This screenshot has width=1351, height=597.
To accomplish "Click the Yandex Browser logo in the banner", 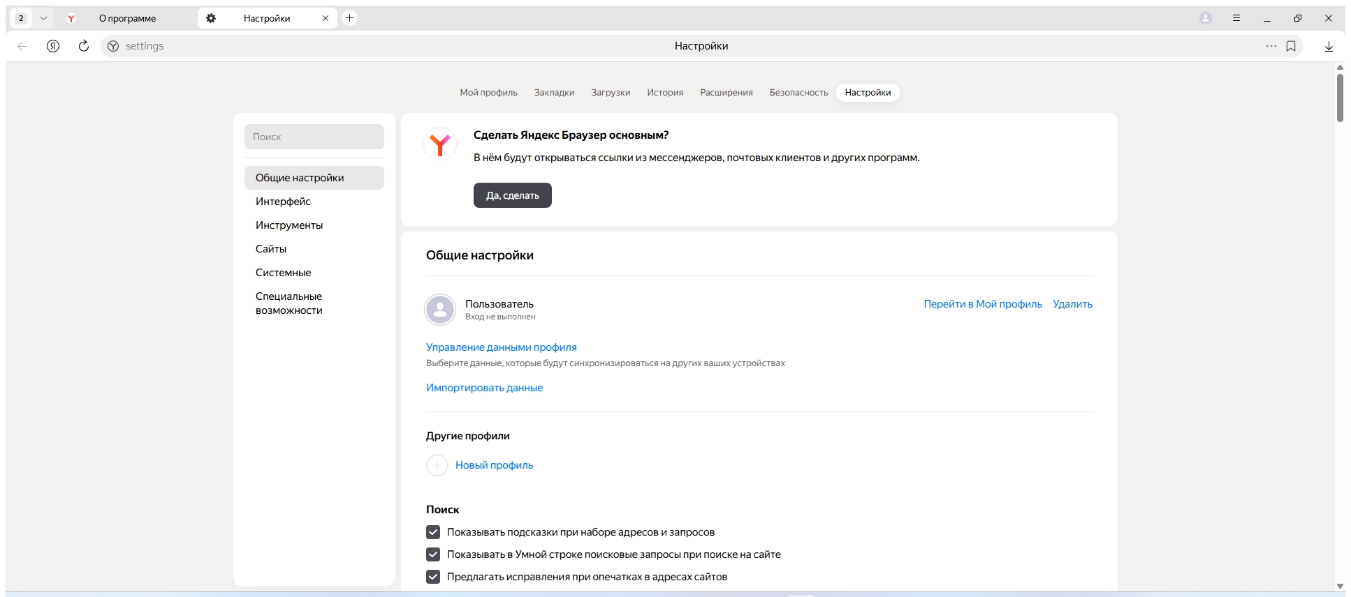I will click(x=440, y=144).
